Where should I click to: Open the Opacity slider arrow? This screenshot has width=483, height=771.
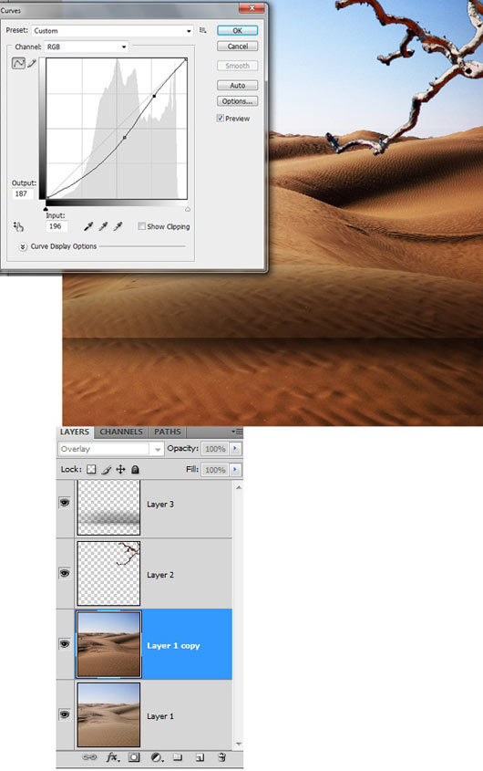pyautogui.click(x=235, y=448)
